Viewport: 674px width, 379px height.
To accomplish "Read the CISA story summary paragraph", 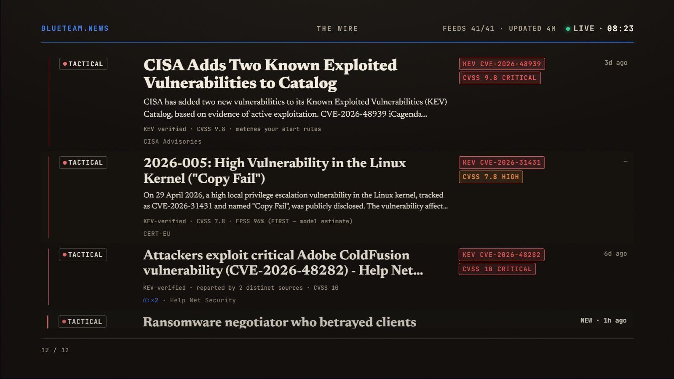I will click(295, 108).
